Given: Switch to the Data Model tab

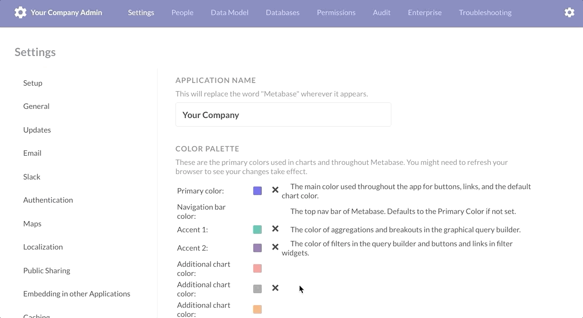Looking at the screenshot, I should point(229,12).
